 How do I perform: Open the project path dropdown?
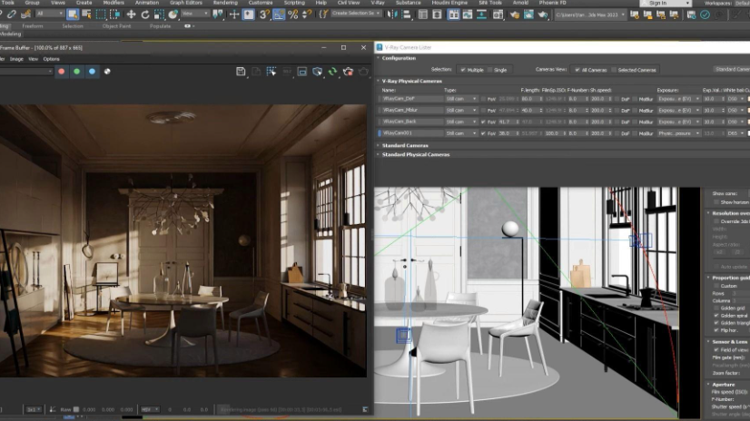(590, 15)
